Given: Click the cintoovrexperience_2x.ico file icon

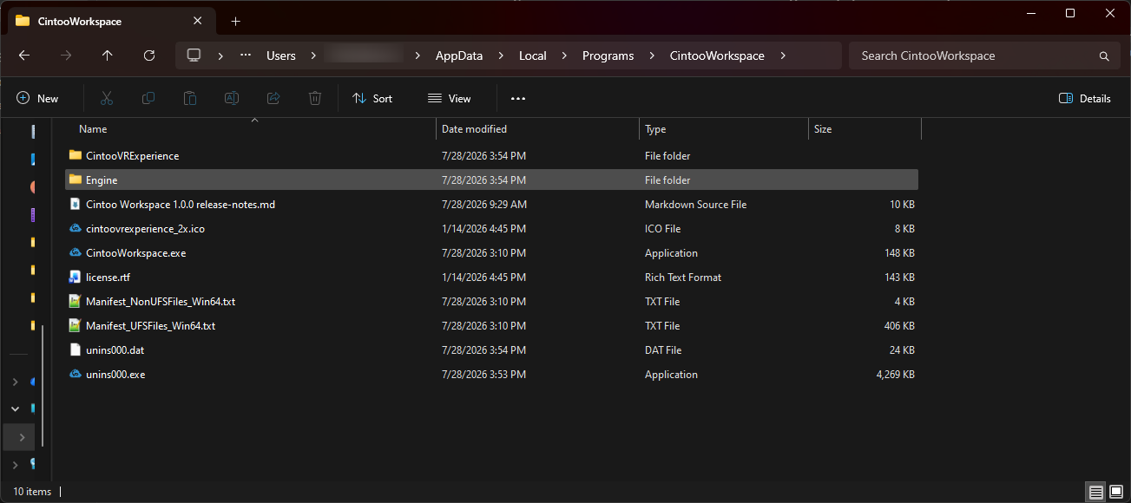Looking at the screenshot, I should click(x=75, y=229).
